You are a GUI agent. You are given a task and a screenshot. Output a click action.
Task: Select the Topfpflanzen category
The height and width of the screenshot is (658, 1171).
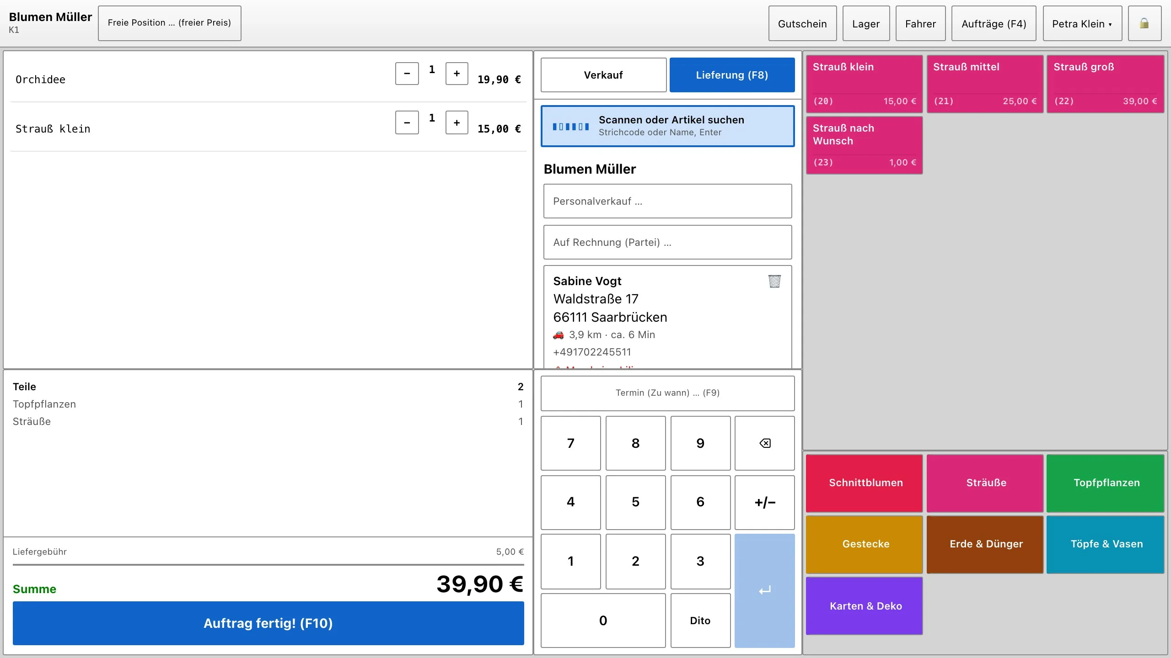click(1105, 483)
